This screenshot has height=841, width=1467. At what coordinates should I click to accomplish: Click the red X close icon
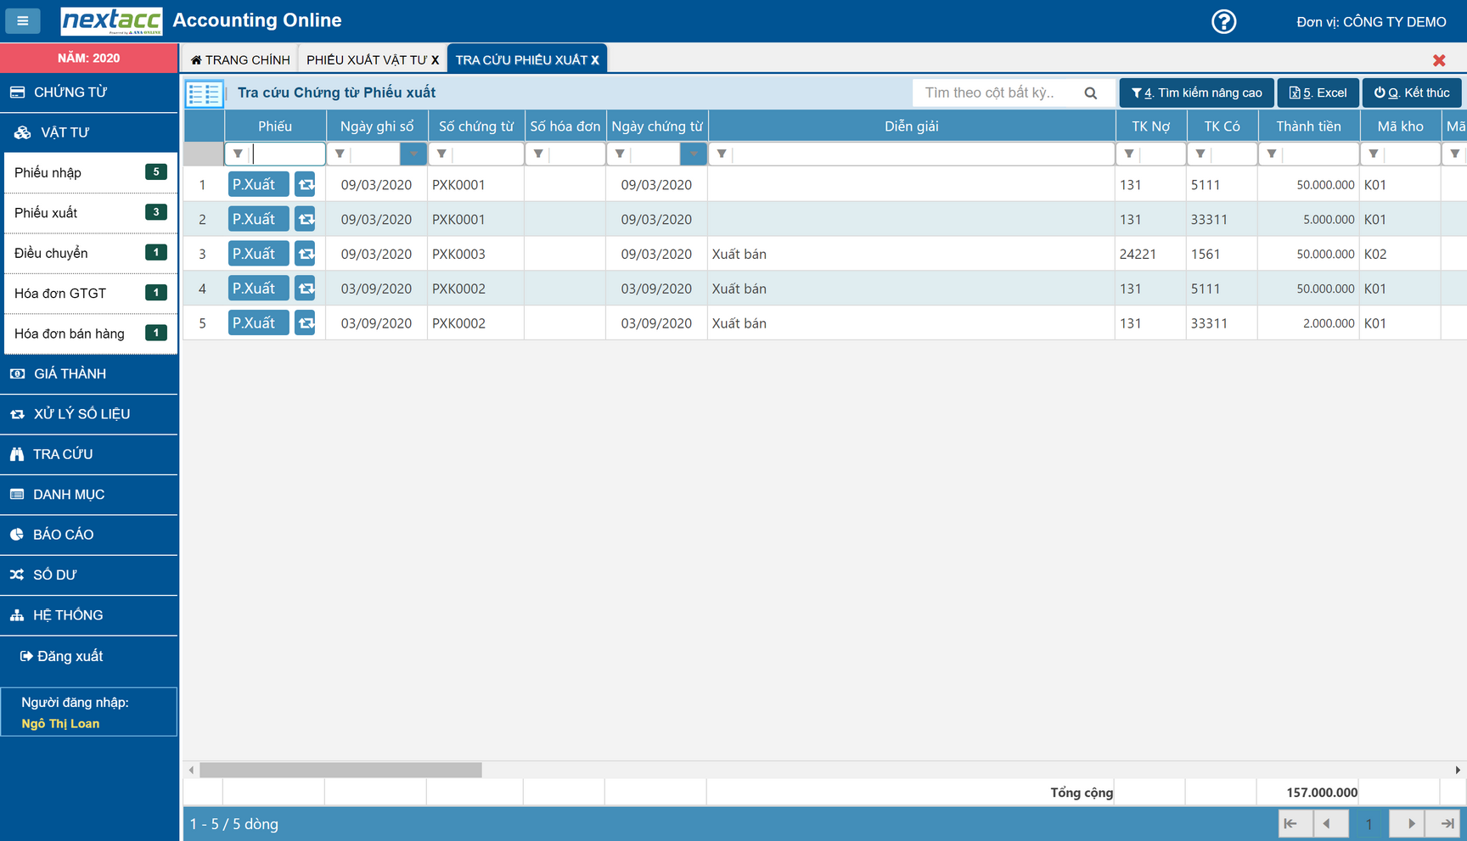[x=1439, y=60]
